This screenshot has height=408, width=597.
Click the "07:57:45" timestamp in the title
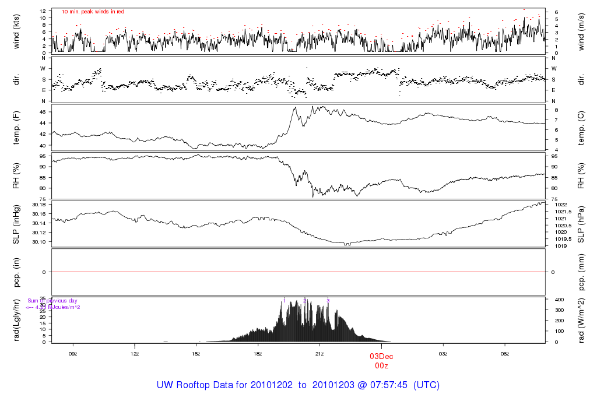coord(389,385)
